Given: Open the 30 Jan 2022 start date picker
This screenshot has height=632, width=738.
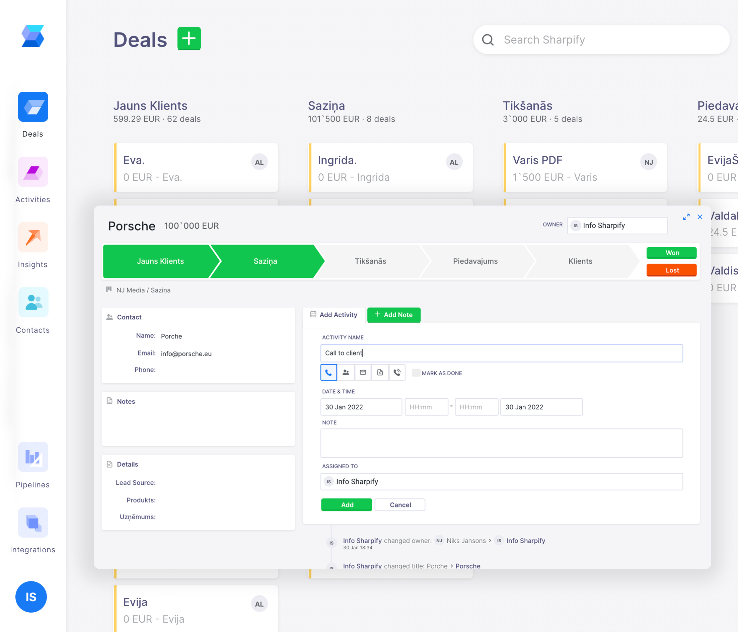Looking at the screenshot, I should [x=361, y=407].
